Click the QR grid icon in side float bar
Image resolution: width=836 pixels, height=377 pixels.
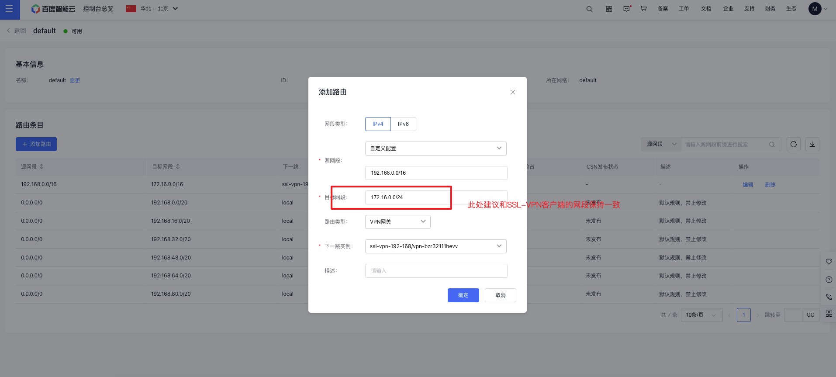tap(829, 314)
